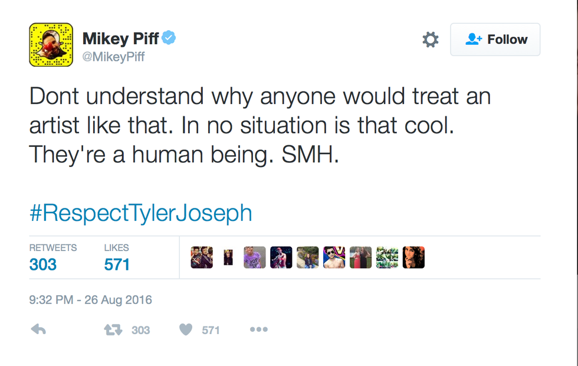
Task: Click the Mikey Piff display name
Action: pos(120,39)
